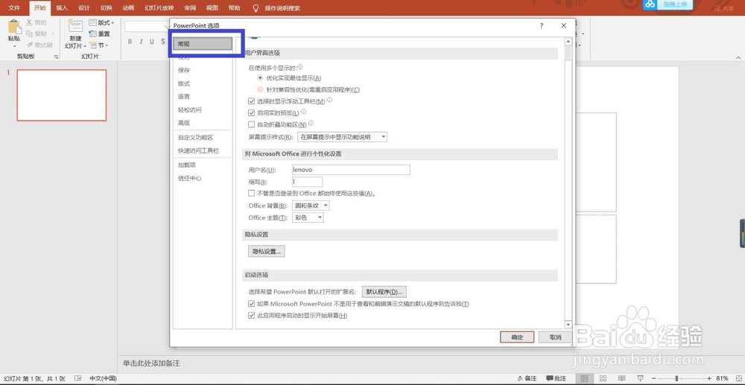The width and height of the screenshot is (745, 385).
Task: Switch to the 插入 ribbon tab
Action: tap(62, 8)
